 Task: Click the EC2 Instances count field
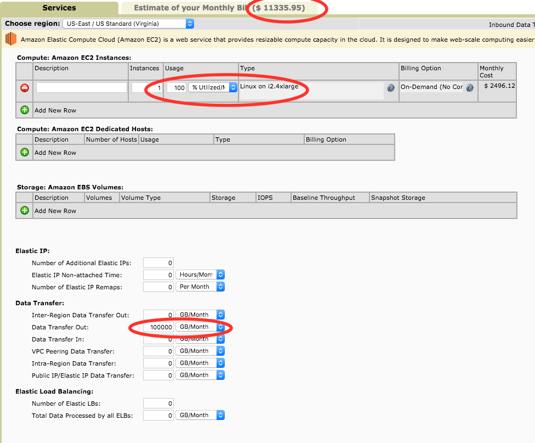pos(147,87)
